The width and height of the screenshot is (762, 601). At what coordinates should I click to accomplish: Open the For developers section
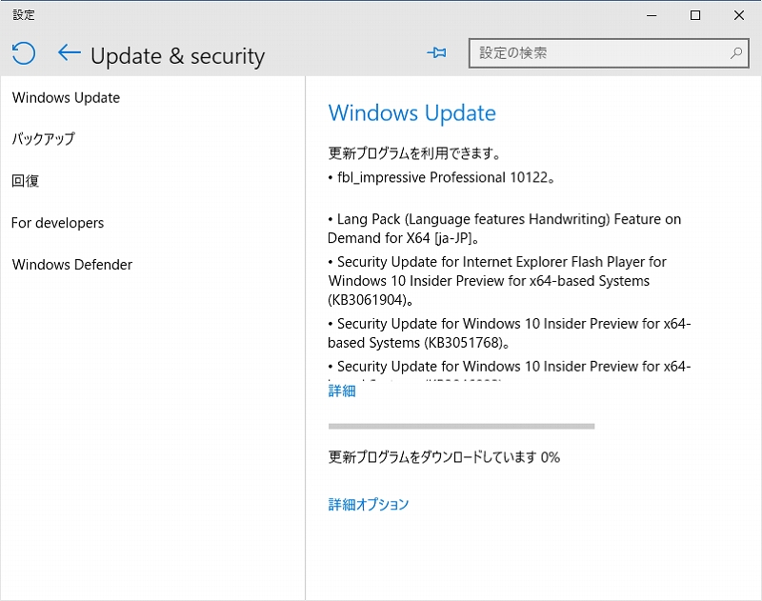(x=57, y=223)
